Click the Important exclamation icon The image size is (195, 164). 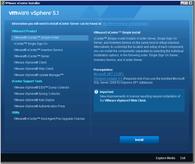(x=96, y=92)
